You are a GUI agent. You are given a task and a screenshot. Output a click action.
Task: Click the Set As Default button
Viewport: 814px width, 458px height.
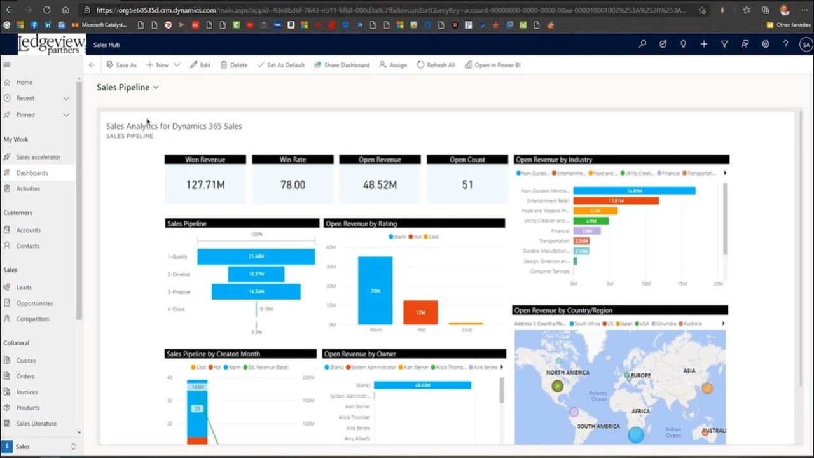pos(280,65)
